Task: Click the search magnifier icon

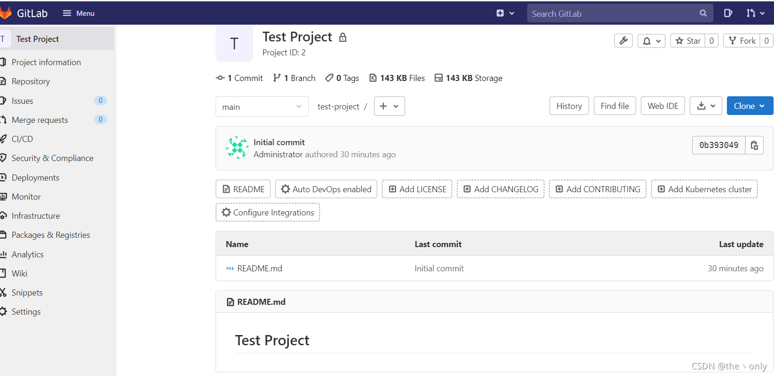Action: tap(703, 13)
